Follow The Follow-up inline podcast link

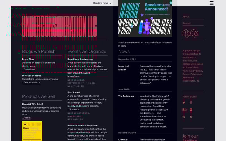click(159, 96)
